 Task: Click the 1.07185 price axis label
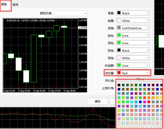coord(83,71)
